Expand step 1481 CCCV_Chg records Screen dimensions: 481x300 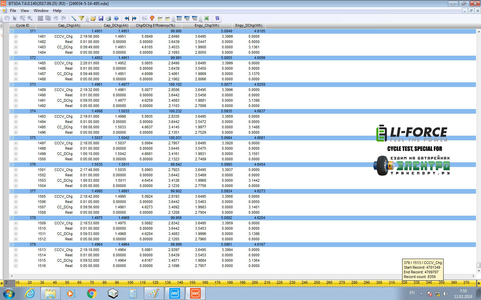[x=16, y=36]
